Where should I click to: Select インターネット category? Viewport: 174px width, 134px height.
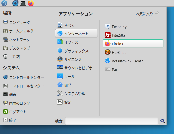pyautogui.click(x=76, y=33)
